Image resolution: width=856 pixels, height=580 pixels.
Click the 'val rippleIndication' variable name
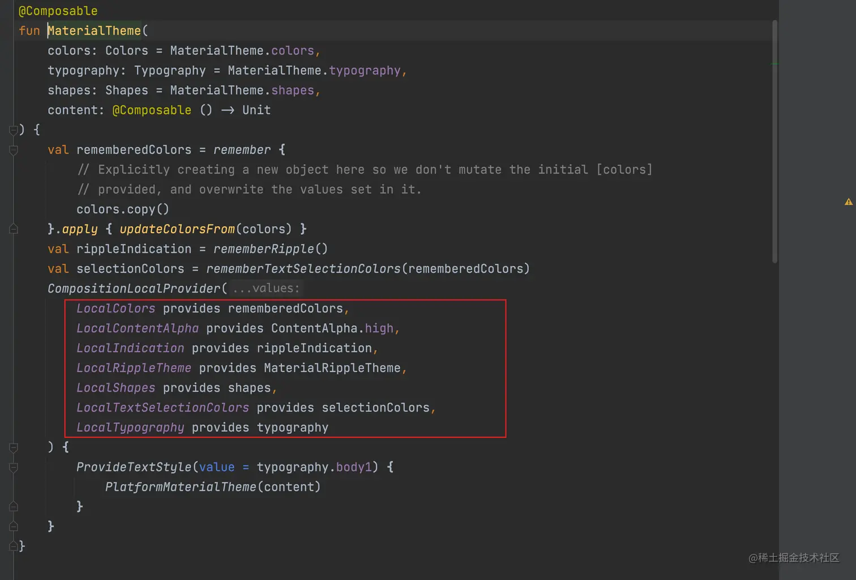(134, 249)
